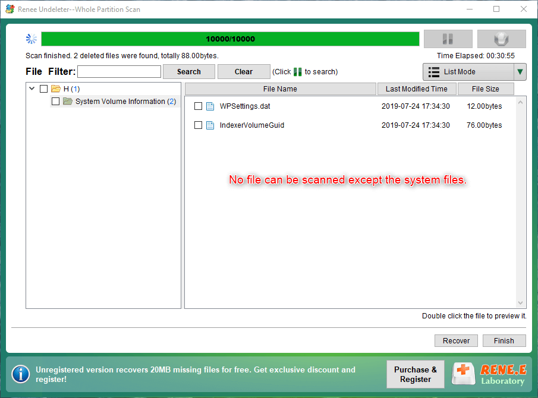Collapse the H drive tree node
The image size is (538, 398).
32,89
